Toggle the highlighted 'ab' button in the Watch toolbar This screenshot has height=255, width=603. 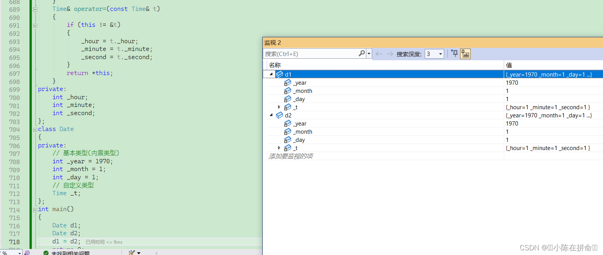click(465, 54)
